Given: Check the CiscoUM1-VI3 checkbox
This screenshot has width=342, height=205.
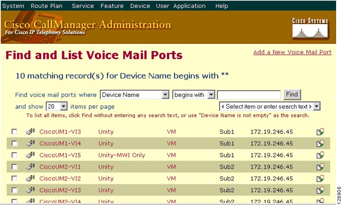Looking at the screenshot, I should pos(14,132).
